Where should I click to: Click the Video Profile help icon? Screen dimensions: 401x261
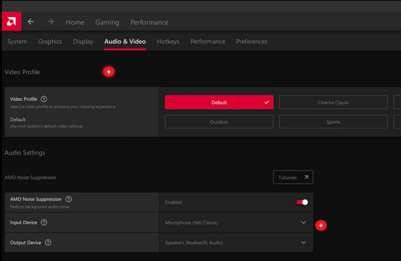[44, 99]
